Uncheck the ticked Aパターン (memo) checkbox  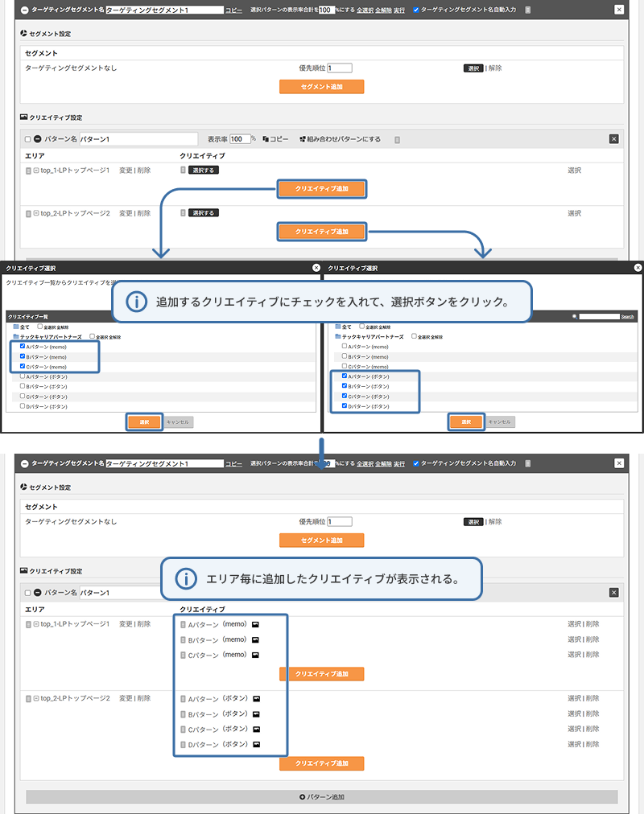(x=23, y=346)
